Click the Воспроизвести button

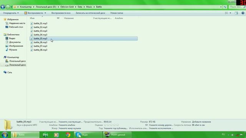tap(33, 13)
